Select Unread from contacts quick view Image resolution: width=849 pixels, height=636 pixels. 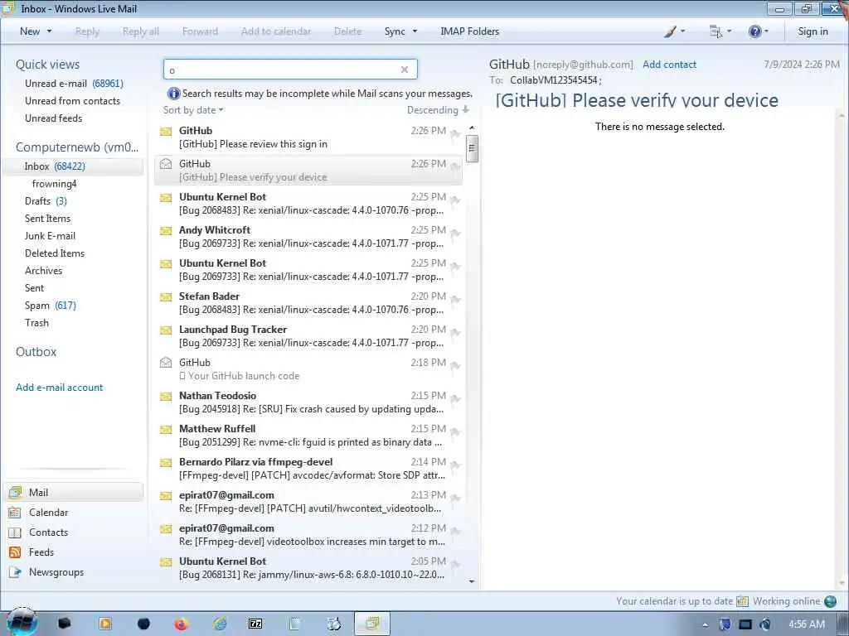(x=72, y=100)
